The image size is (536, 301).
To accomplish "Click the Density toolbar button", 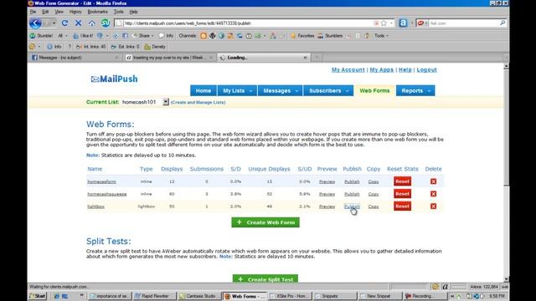I will point(155,47).
